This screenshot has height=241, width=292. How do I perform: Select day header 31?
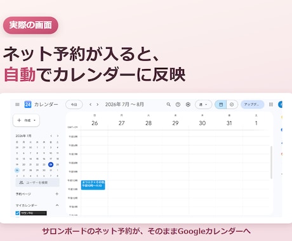pyautogui.click(x=229, y=123)
